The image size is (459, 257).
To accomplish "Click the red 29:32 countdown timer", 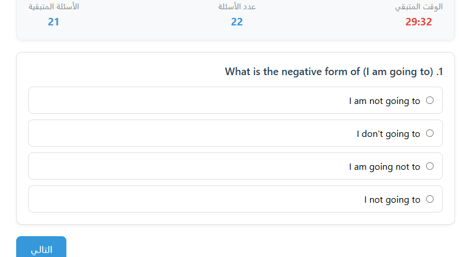I will pyautogui.click(x=419, y=22).
